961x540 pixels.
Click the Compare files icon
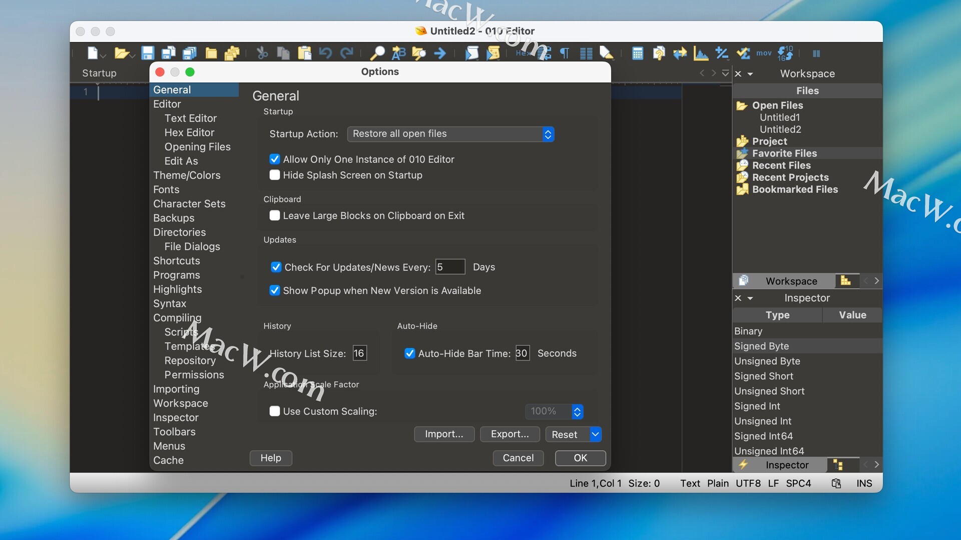(659, 53)
